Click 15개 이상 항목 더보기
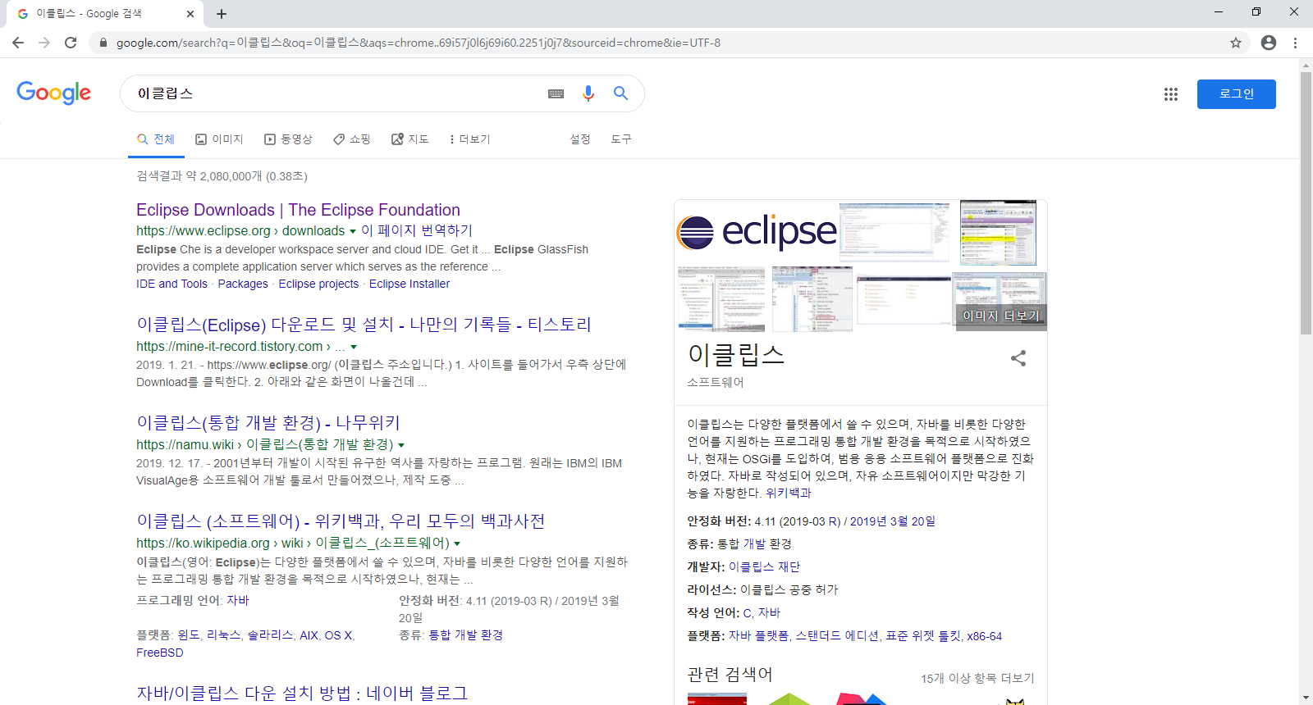Image resolution: width=1313 pixels, height=705 pixels. pyautogui.click(x=977, y=678)
